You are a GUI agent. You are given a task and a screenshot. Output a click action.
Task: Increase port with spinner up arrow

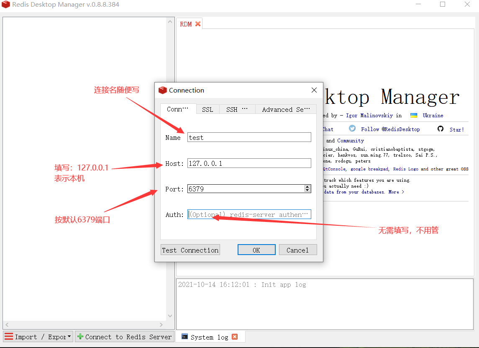(x=307, y=186)
